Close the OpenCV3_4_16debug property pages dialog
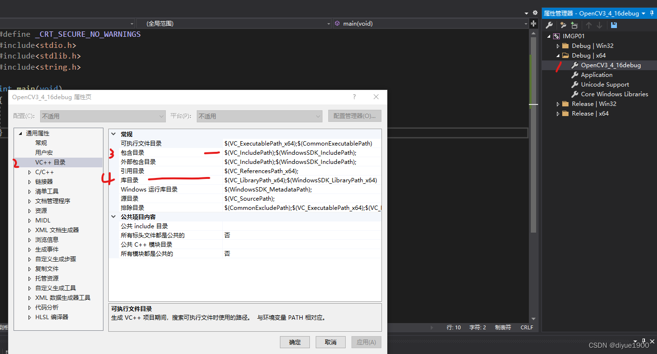Image resolution: width=657 pixels, height=354 pixels. coord(376,97)
